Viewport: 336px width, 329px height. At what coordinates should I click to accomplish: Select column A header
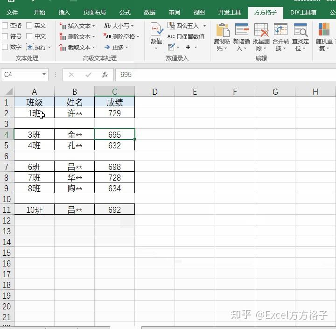point(34,91)
